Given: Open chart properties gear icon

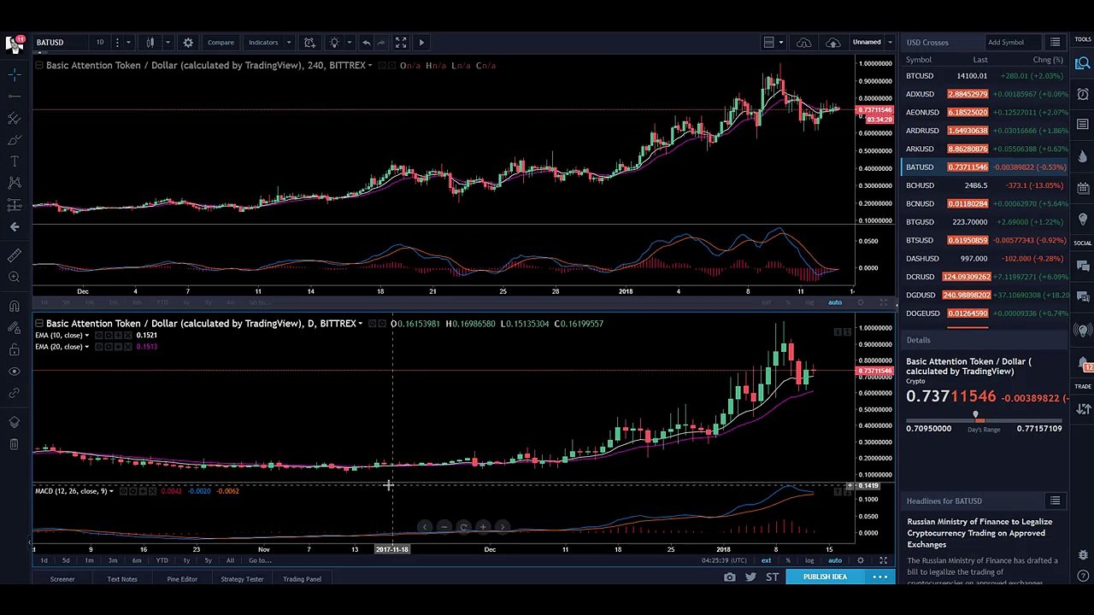Looking at the screenshot, I should coord(188,42).
